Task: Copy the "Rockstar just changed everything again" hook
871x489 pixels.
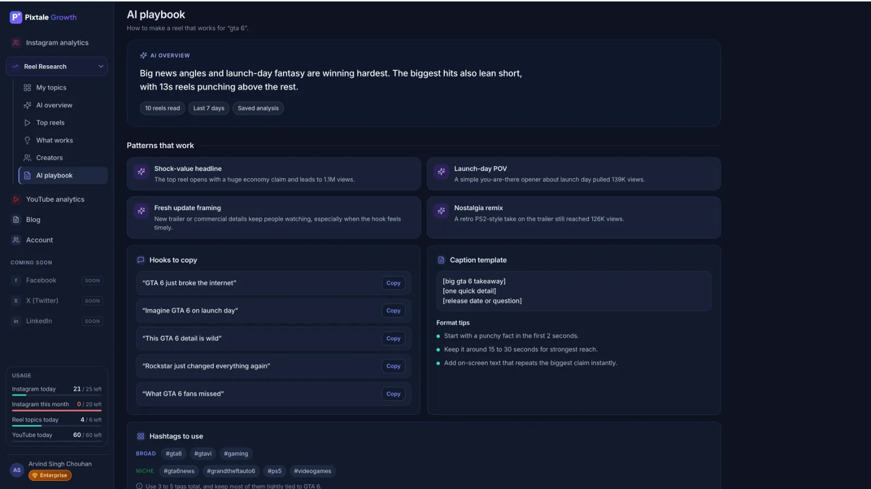Action: click(x=393, y=366)
